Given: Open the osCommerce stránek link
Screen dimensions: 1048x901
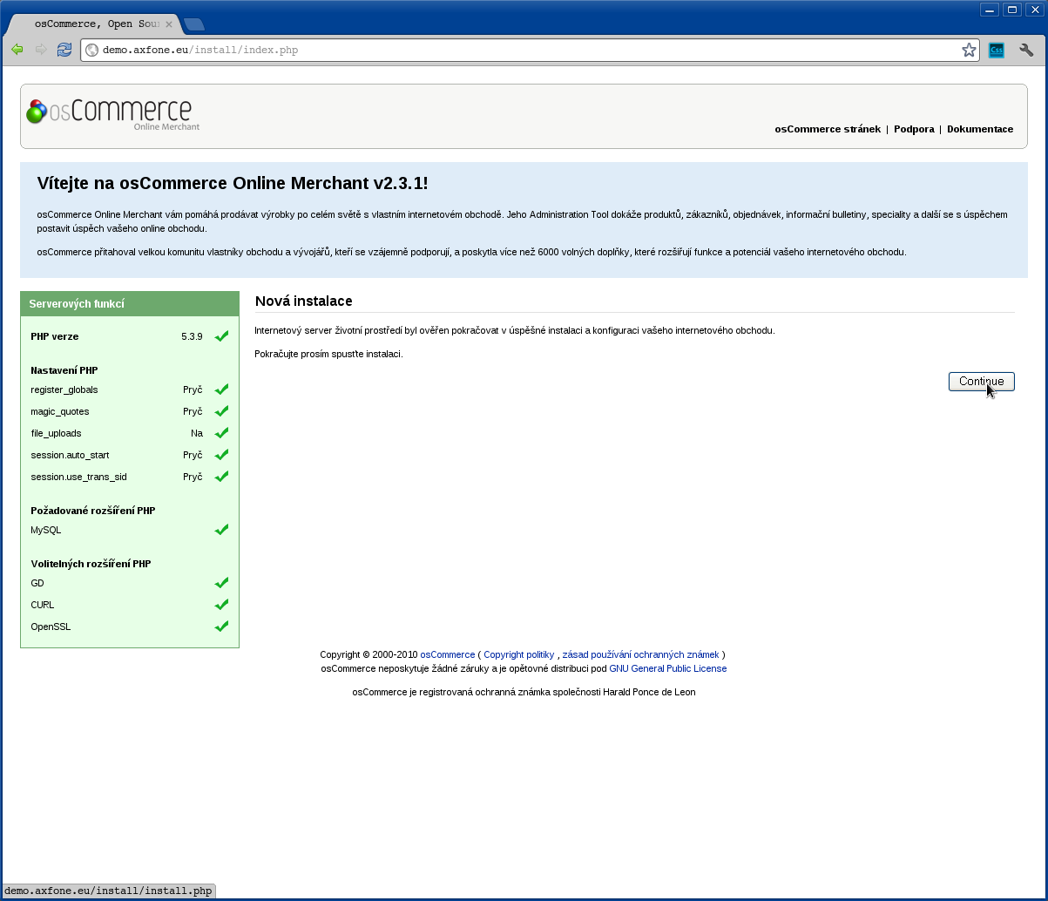Looking at the screenshot, I should (x=828, y=129).
